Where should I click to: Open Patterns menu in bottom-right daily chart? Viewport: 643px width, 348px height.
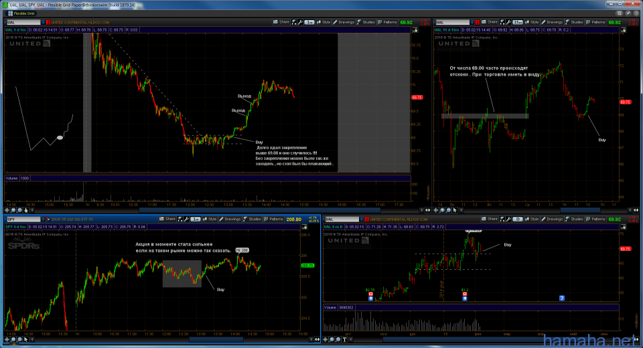595,220
